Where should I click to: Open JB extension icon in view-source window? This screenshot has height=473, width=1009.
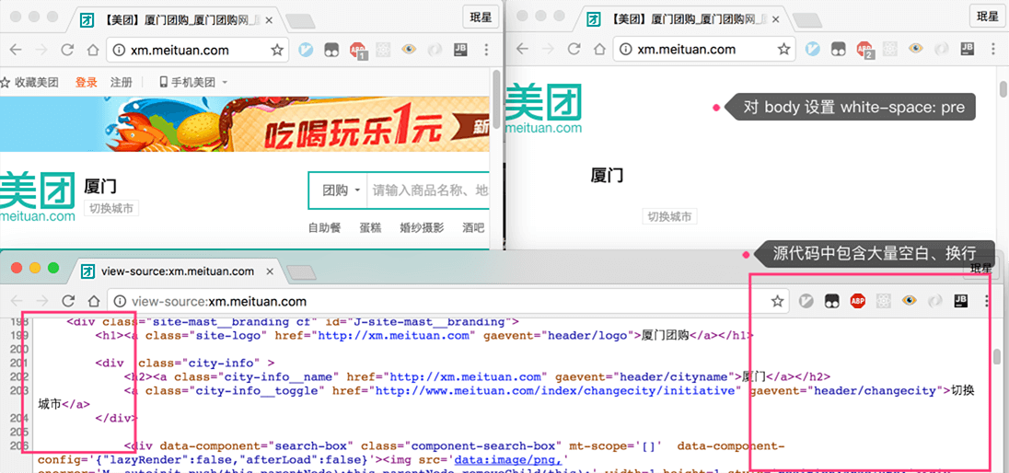click(961, 301)
